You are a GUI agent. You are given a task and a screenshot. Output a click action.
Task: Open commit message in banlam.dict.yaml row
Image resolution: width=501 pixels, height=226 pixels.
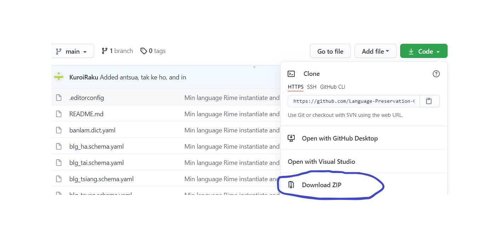[232, 130]
